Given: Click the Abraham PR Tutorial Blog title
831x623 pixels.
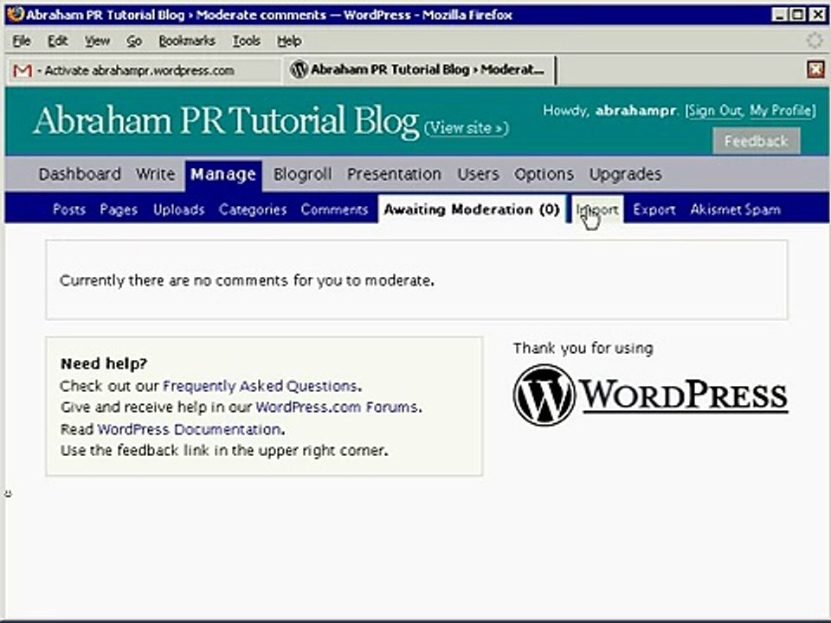Looking at the screenshot, I should pos(226,120).
